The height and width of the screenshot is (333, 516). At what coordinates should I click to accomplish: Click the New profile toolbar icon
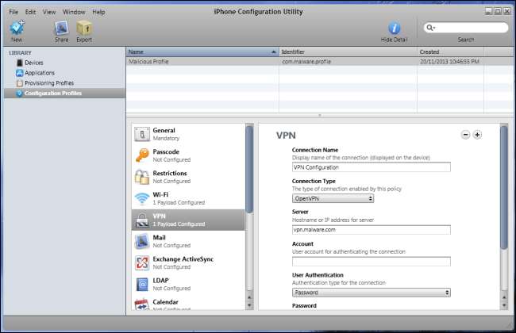coord(17,28)
